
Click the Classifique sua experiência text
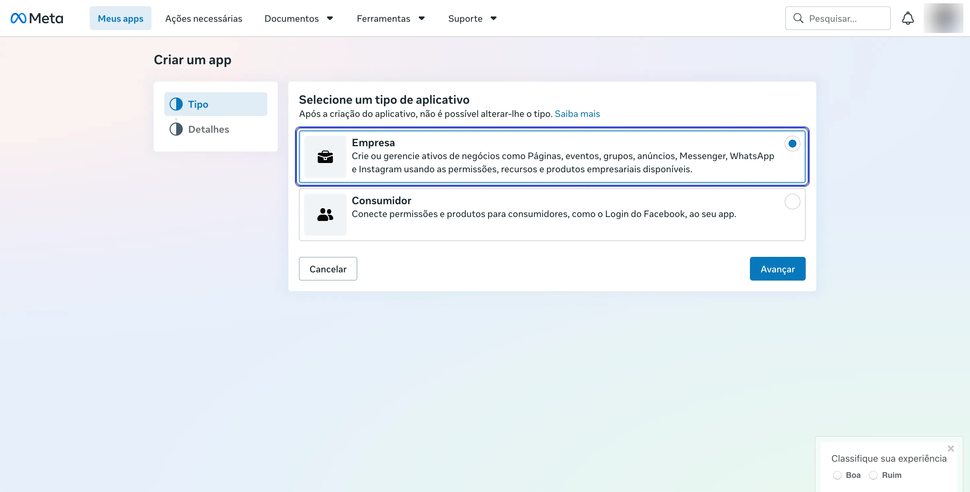click(x=889, y=458)
